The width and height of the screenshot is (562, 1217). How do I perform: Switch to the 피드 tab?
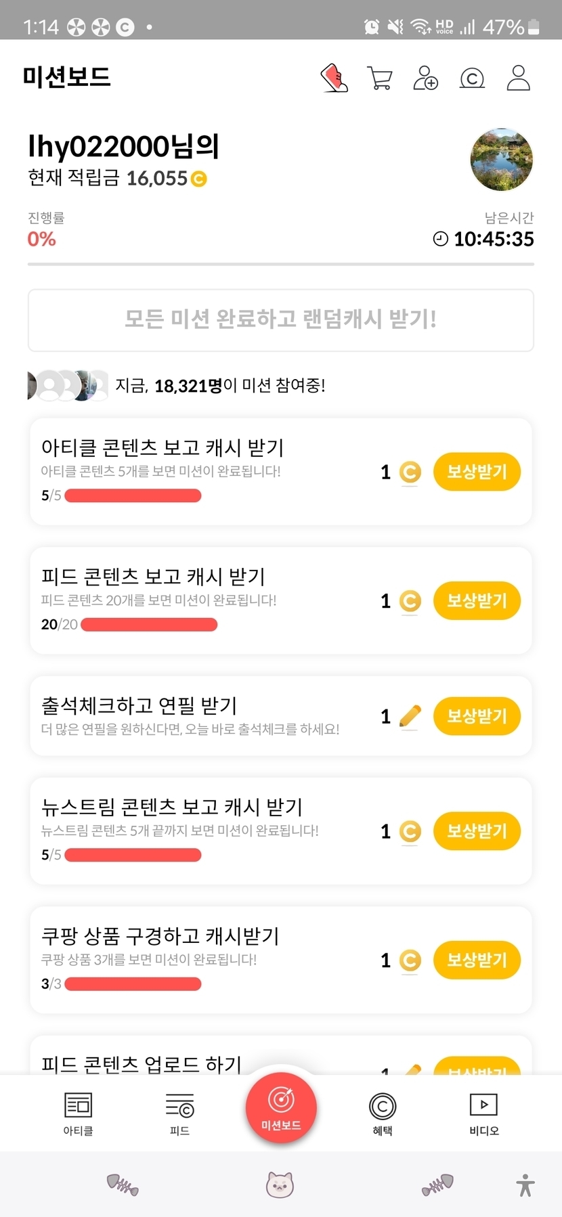(x=179, y=1113)
